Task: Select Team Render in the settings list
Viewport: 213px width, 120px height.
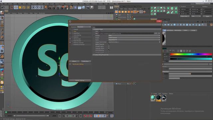Action: [77, 41]
